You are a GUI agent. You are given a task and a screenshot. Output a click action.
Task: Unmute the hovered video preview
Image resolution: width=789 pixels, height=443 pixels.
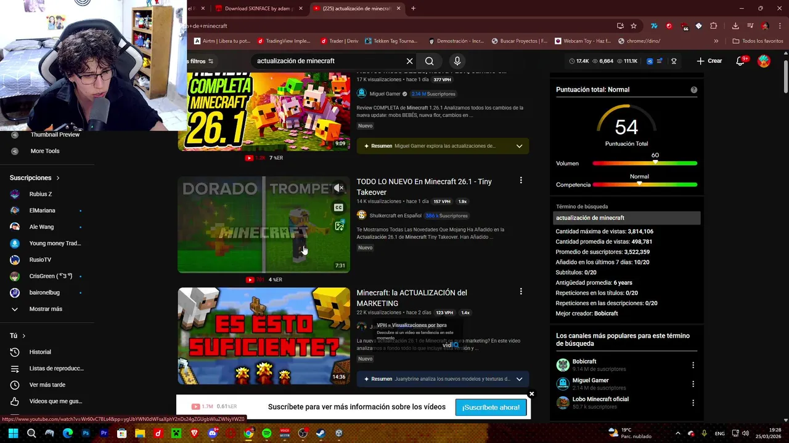pos(338,188)
